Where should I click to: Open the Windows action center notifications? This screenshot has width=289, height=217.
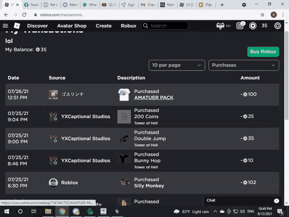(x=280, y=212)
